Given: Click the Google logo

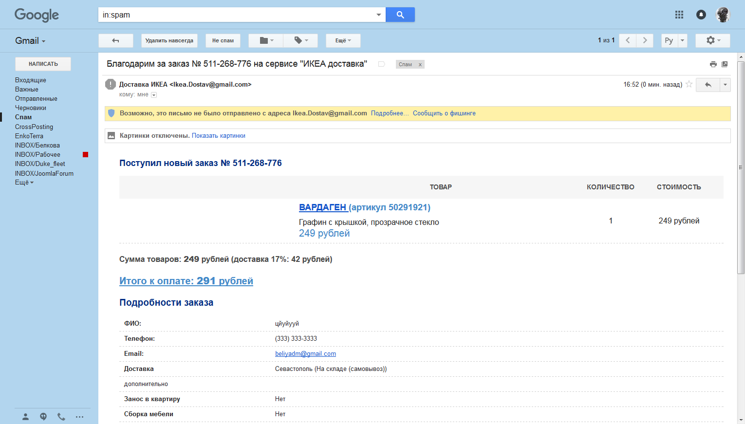Looking at the screenshot, I should coord(37,15).
